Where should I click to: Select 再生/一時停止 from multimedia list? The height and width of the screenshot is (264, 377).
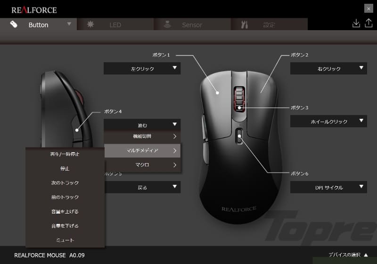click(x=65, y=154)
